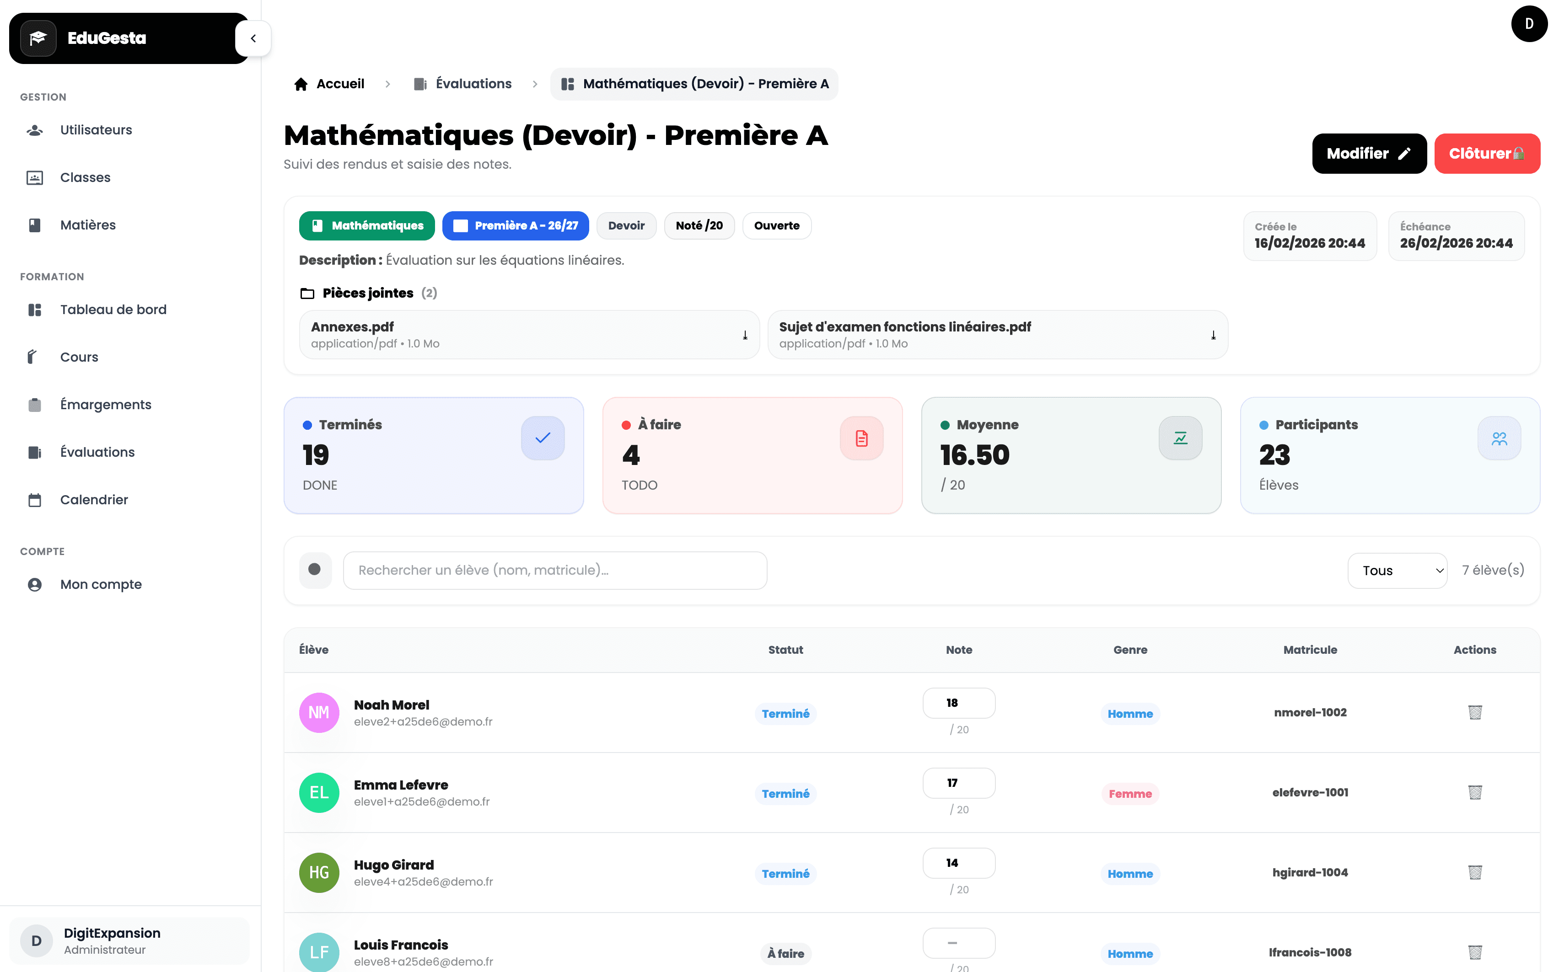This screenshot has width=1559, height=972.
Task: Click the home icon in the breadcrumb
Action: pyautogui.click(x=301, y=84)
